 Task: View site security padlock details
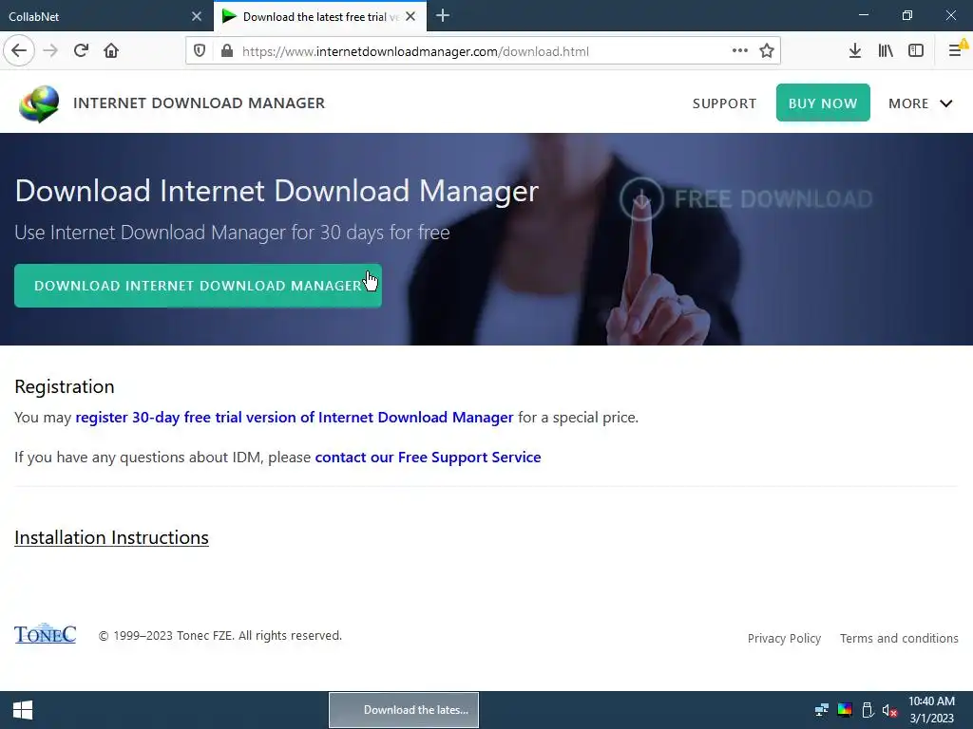pos(227,51)
